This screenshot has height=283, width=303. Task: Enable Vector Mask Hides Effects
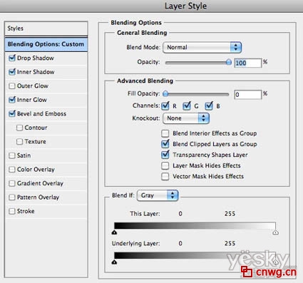pyautogui.click(x=165, y=177)
